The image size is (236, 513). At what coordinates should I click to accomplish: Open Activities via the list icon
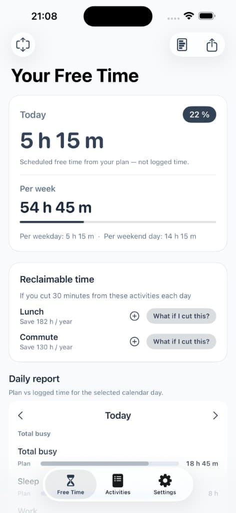pos(118,480)
